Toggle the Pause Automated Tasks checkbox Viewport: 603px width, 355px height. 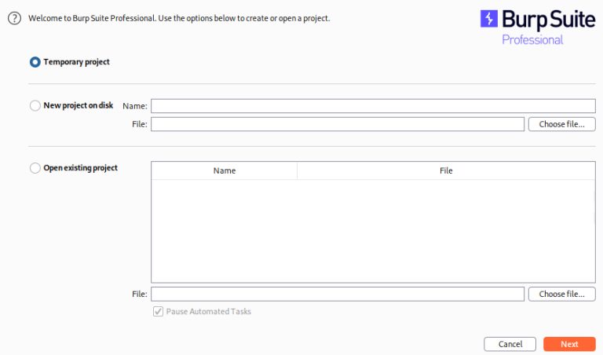[159, 312]
